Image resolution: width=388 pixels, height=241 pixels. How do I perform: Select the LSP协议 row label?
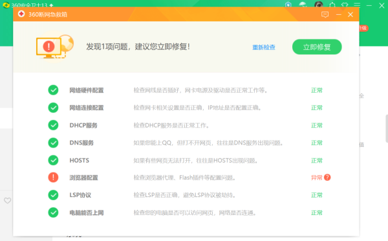[80, 195]
